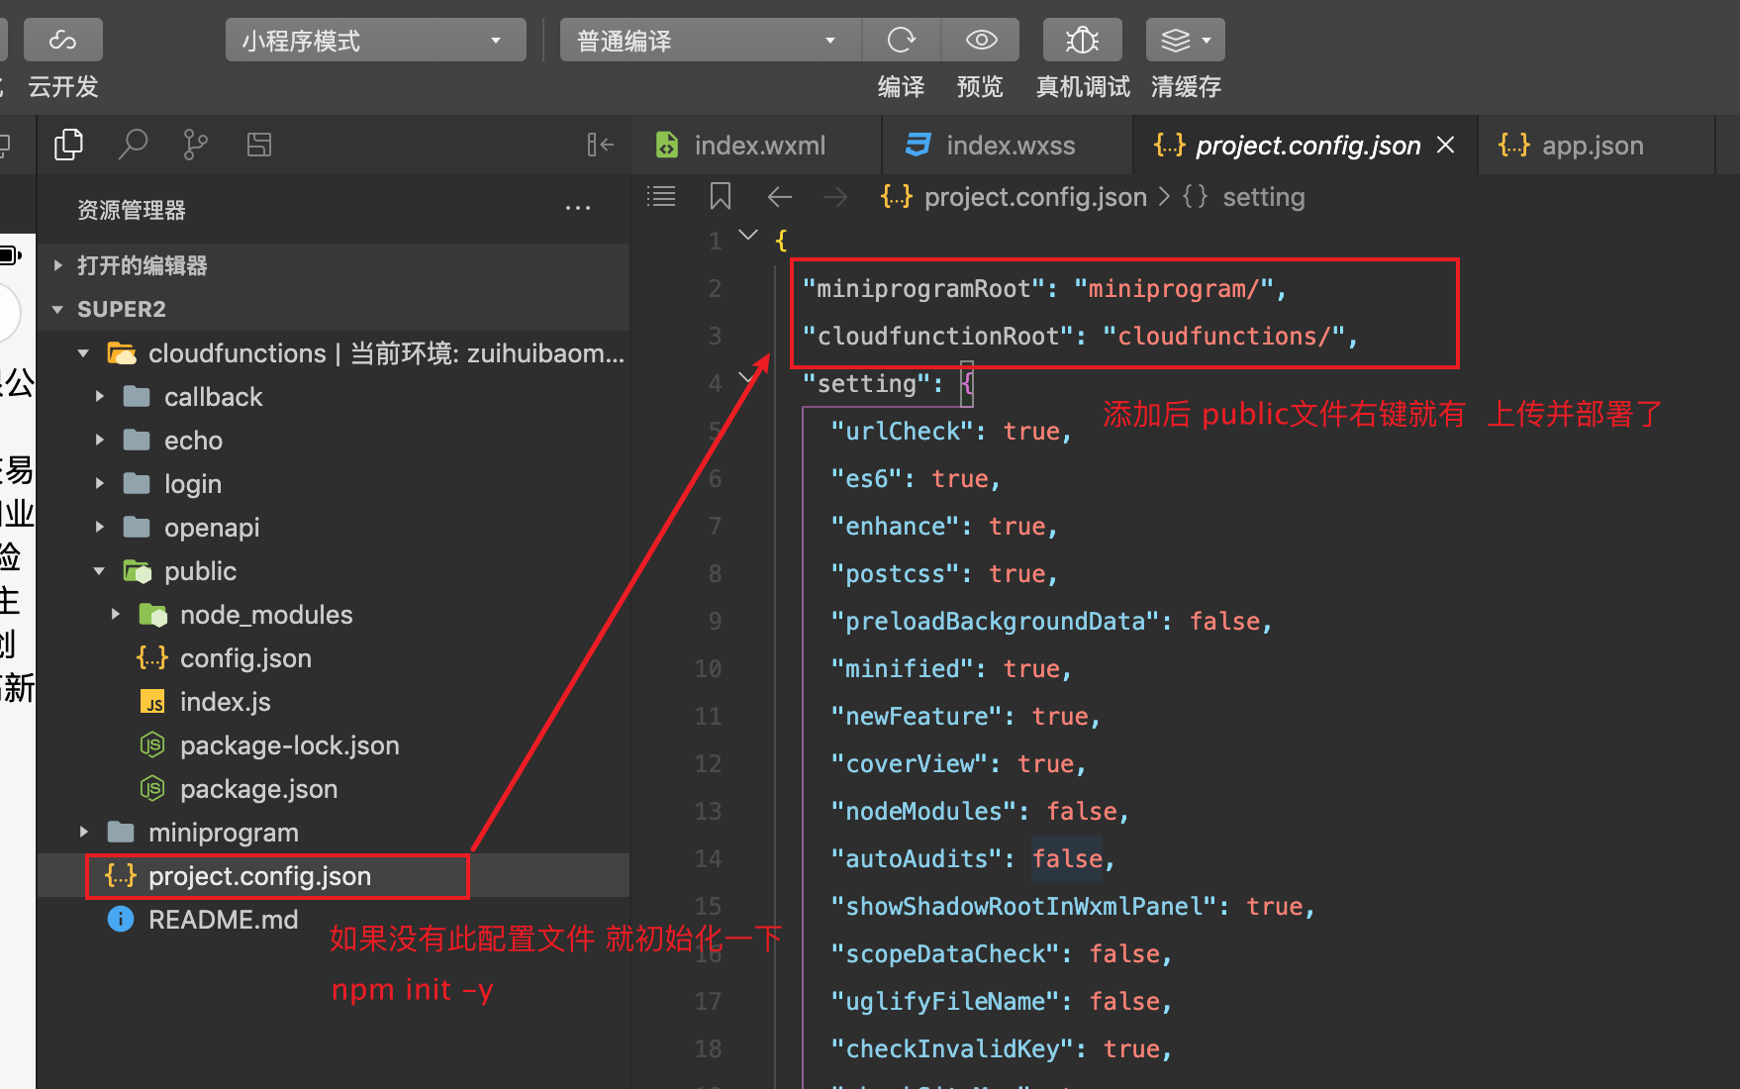Expand the node_modules folder
This screenshot has height=1089, width=1740.
pyautogui.click(x=333, y=615)
